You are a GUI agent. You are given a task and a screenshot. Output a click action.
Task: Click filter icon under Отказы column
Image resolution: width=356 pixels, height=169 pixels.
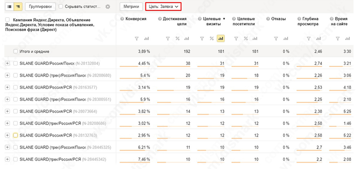click(x=276, y=38)
